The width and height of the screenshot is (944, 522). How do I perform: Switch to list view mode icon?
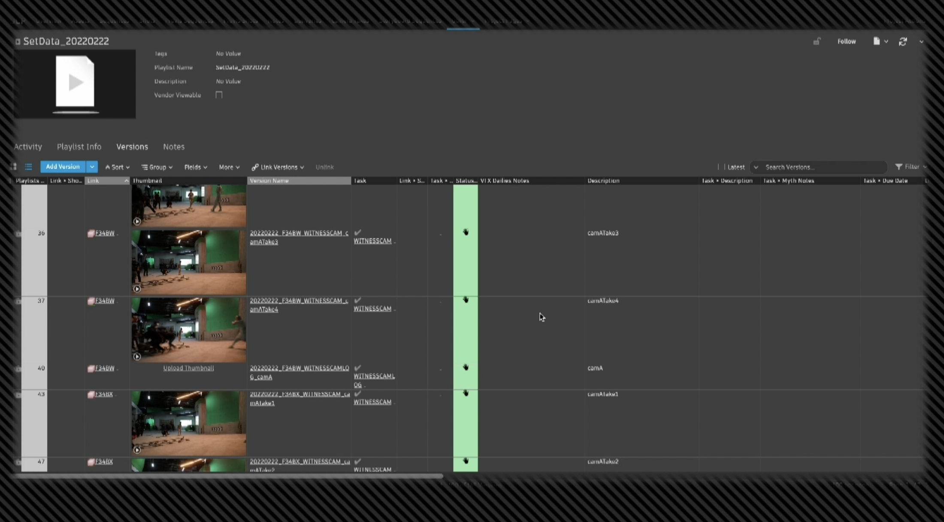[x=28, y=167]
